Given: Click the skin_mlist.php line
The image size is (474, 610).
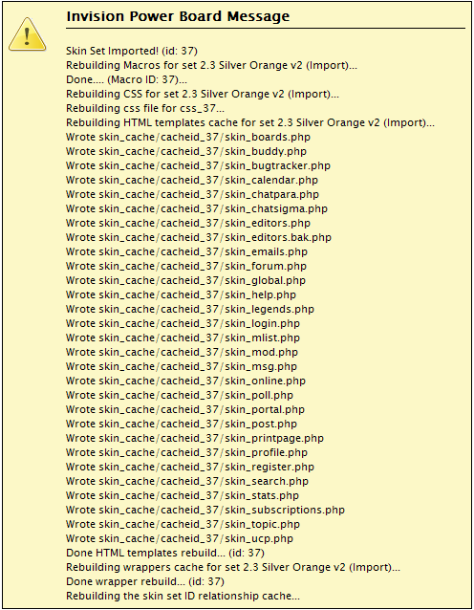Looking at the screenshot, I should tap(183, 338).
